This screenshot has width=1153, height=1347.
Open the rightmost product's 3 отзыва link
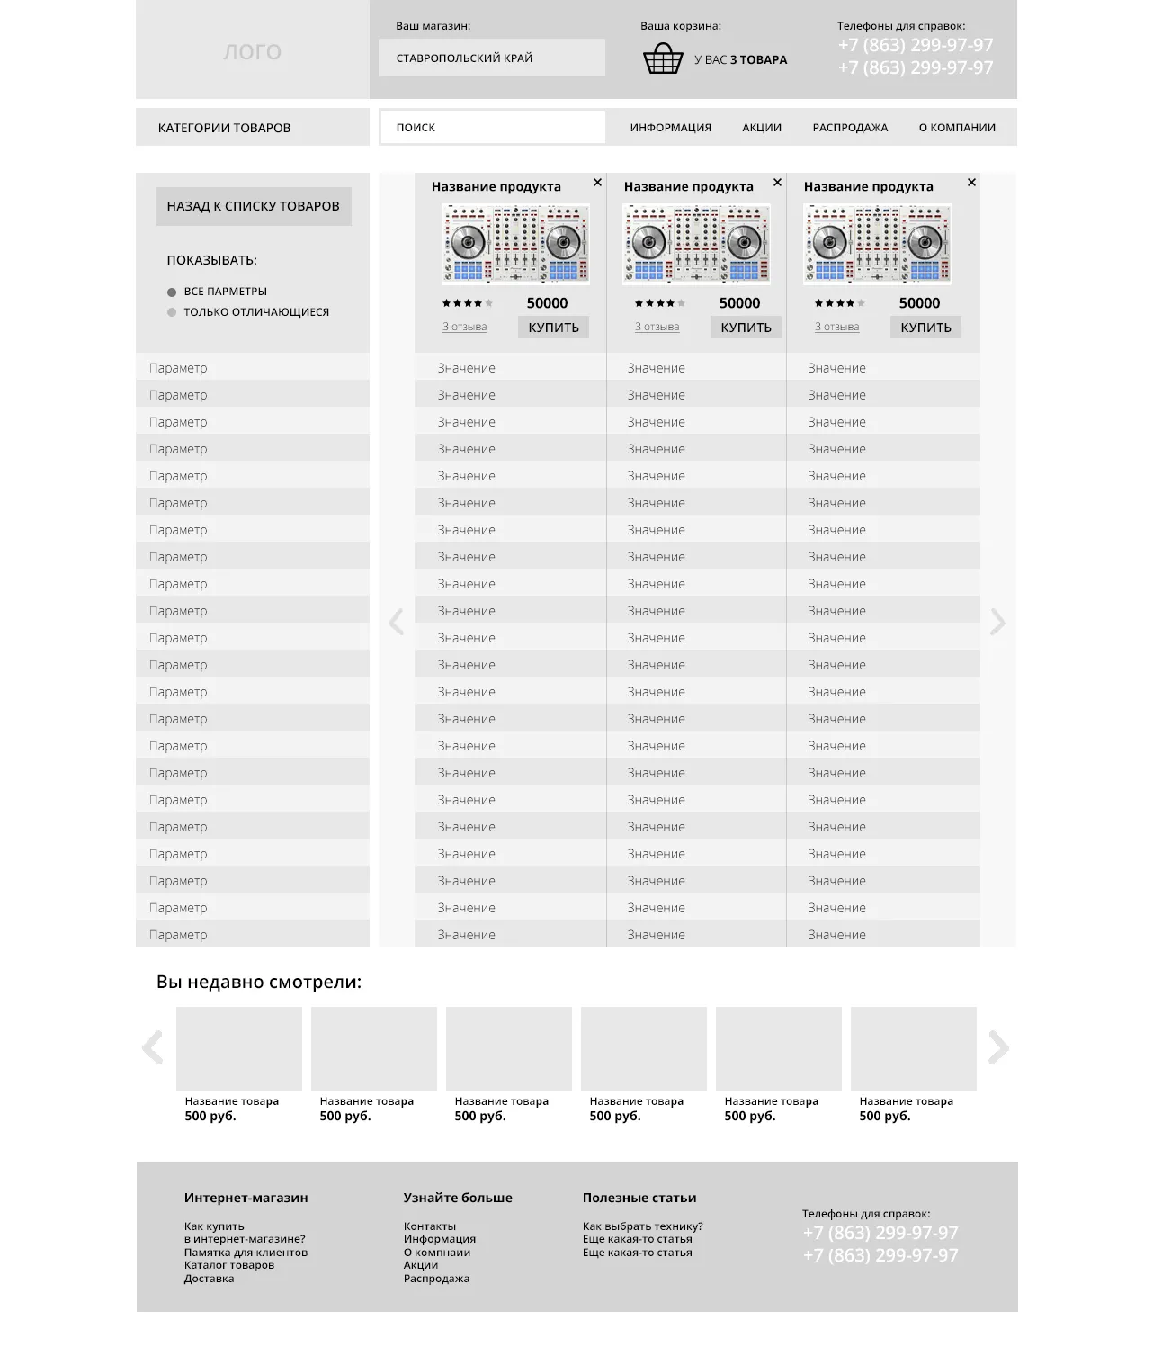(837, 327)
